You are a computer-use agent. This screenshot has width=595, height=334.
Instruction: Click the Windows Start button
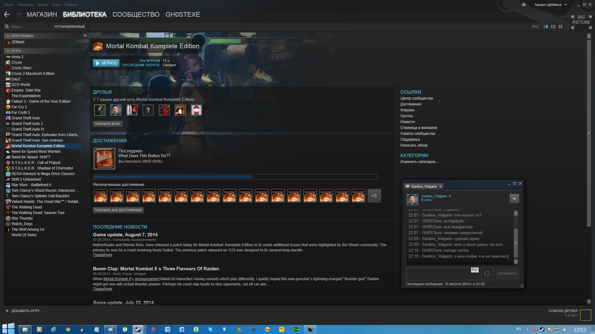tap(8, 328)
